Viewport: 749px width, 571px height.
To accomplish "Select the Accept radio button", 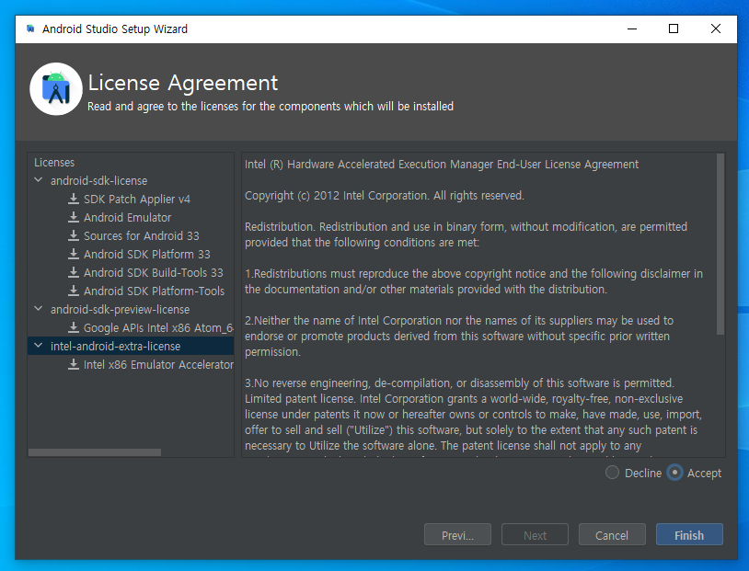I will (x=674, y=473).
